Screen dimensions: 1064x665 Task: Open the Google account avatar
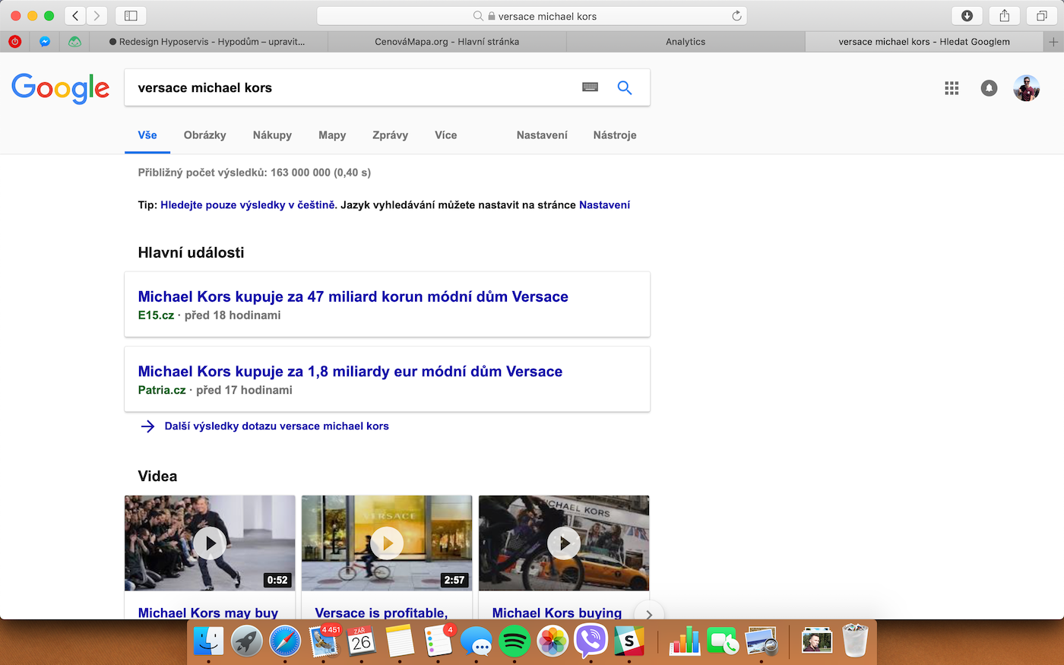tap(1026, 88)
